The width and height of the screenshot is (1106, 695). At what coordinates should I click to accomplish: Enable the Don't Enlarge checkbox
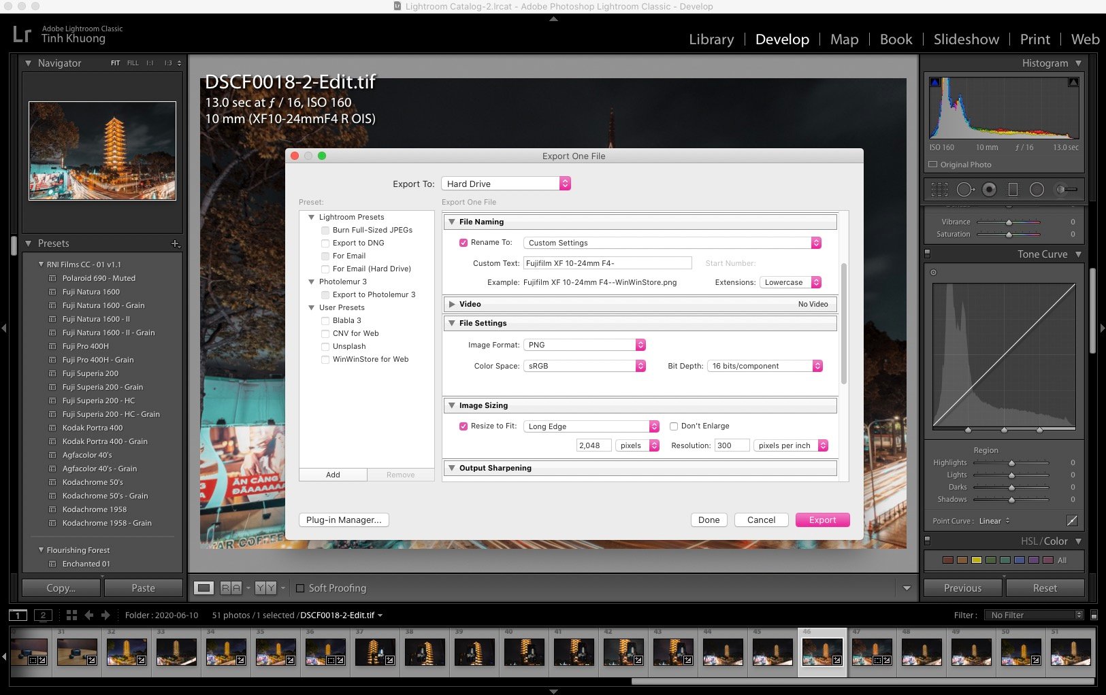tap(674, 426)
